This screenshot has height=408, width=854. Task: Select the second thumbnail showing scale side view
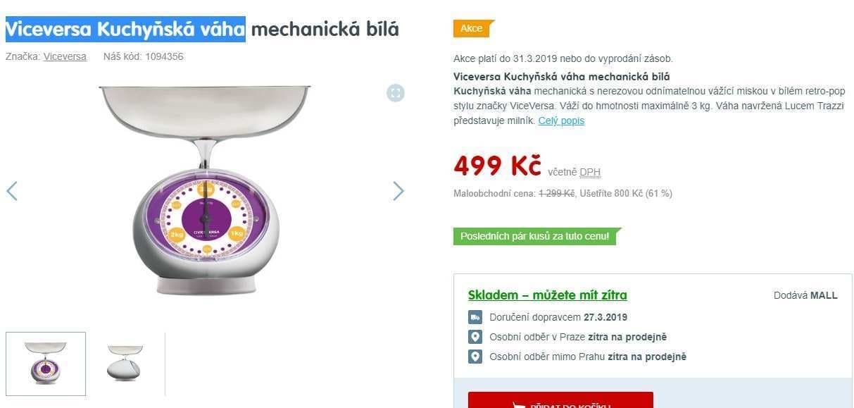pos(125,364)
